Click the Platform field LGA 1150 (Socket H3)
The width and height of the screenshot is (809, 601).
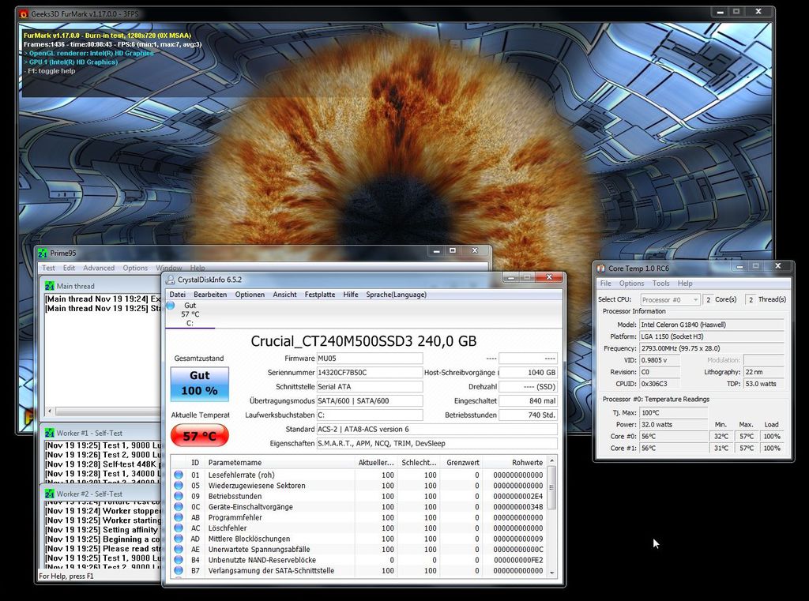(x=712, y=336)
